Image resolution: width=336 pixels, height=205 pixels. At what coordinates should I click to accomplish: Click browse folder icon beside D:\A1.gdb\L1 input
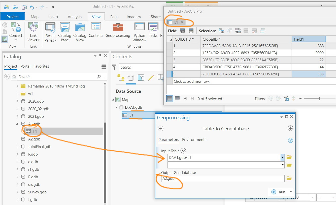click(289, 157)
